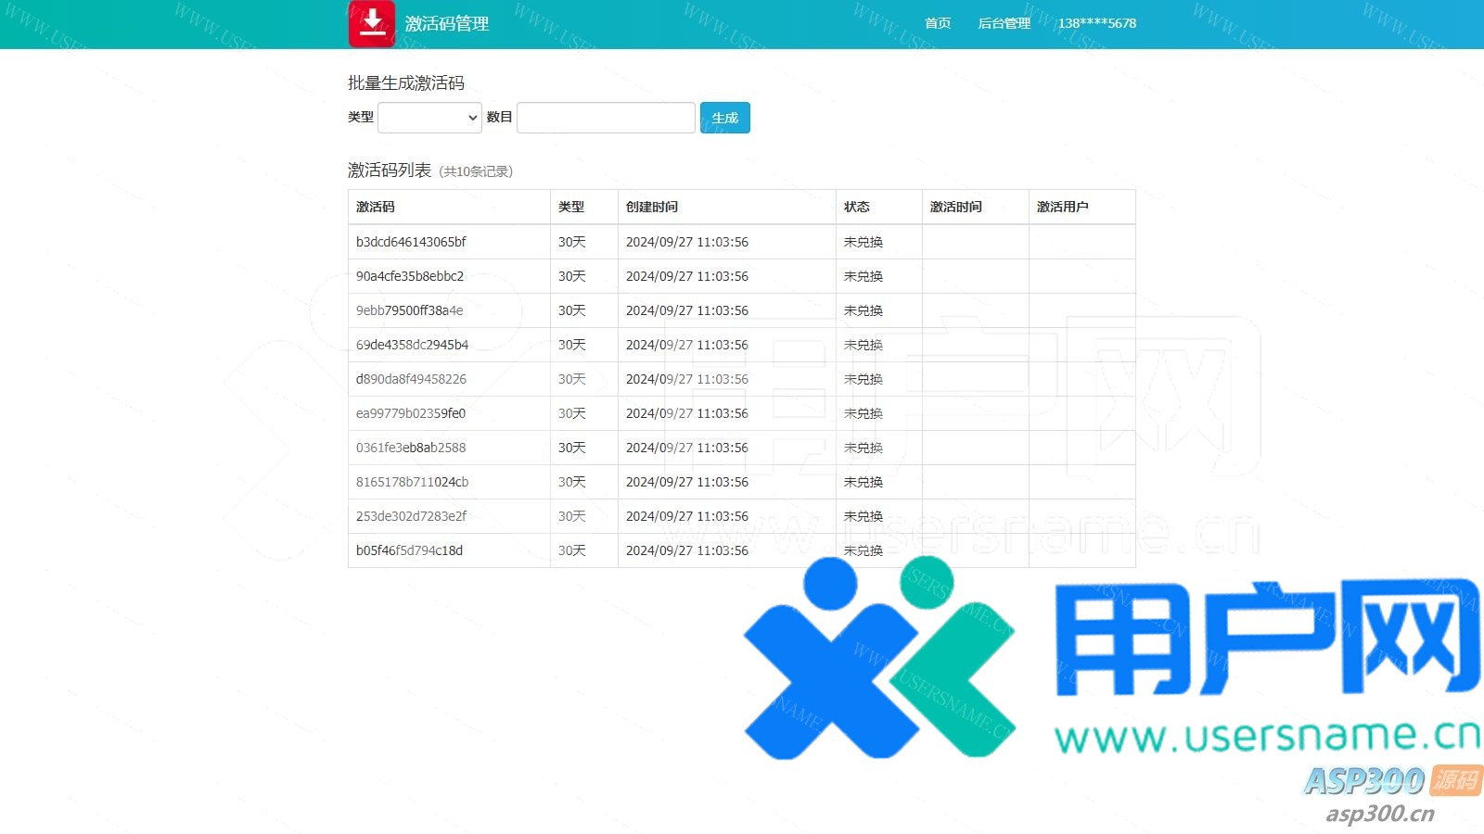Screen dimensions: 1484x834
Task: Open the 类型 dropdown
Action: [x=429, y=118]
